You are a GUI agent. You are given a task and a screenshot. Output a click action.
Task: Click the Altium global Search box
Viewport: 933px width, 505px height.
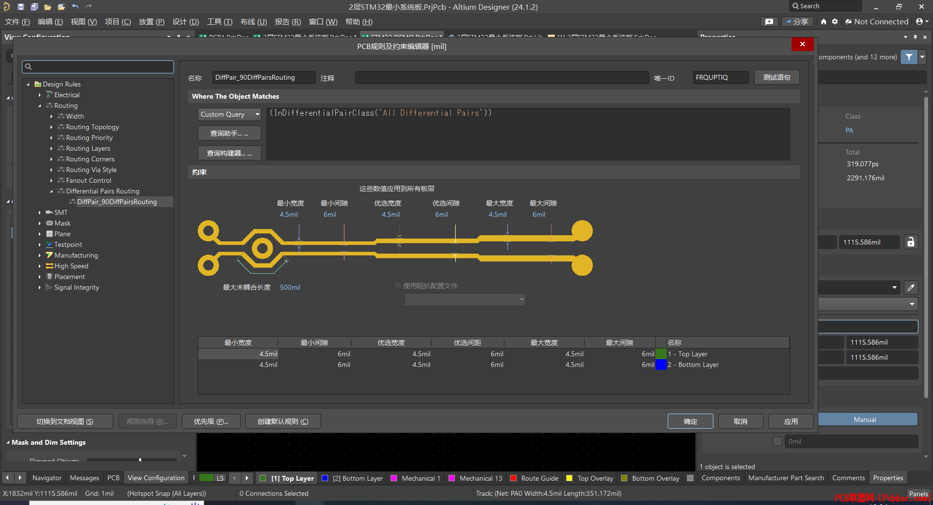click(x=825, y=6)
